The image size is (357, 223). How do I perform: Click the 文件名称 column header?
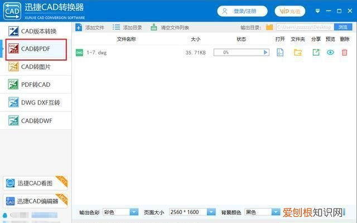tap(127, 39)
